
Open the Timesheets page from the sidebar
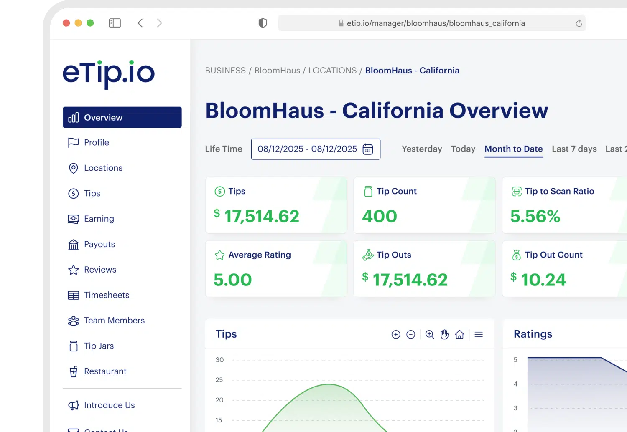coord(107,295)
